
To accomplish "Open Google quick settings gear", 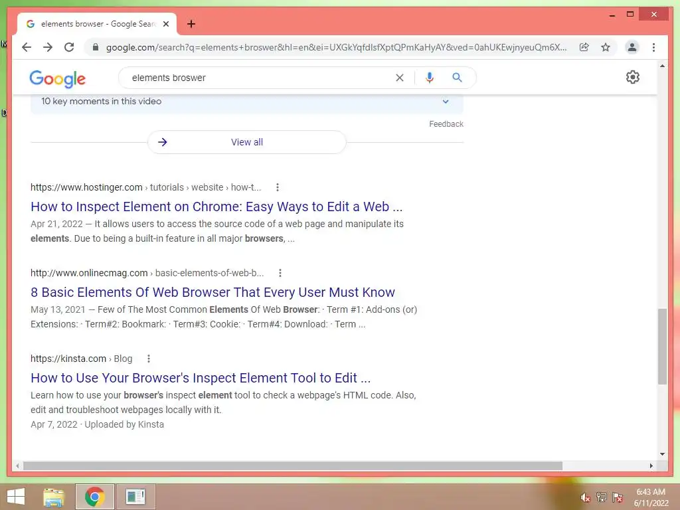I will [633, 77].
